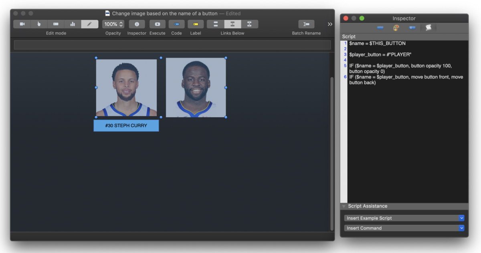481x253 pixels.
Task: Click the Execute playback icon
Action: (x=157, y=24)
